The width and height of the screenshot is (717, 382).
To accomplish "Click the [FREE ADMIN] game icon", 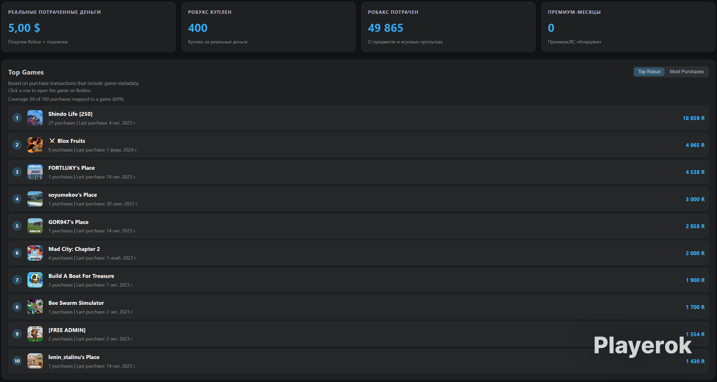I will [35, 334].
